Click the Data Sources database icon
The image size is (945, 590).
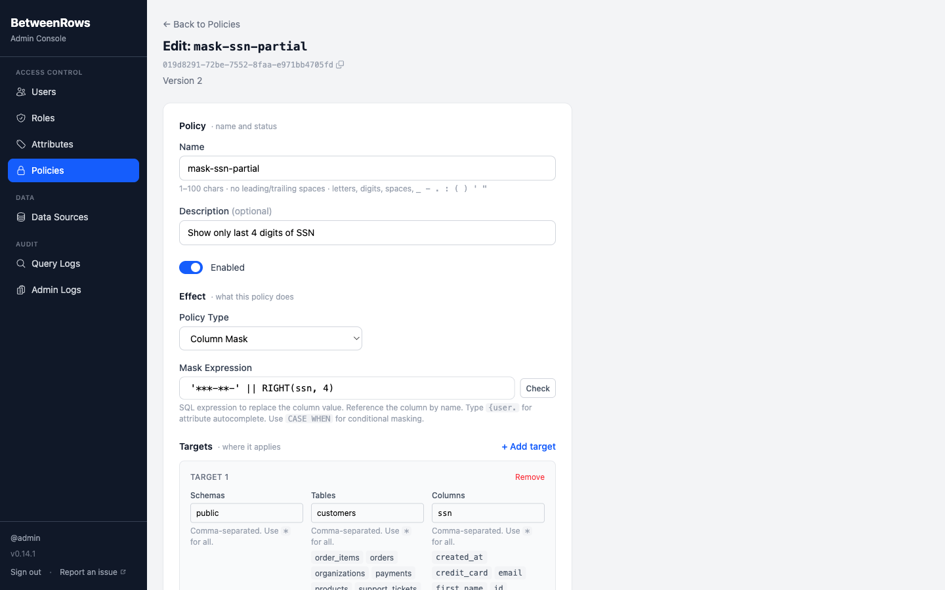[21, 217]
